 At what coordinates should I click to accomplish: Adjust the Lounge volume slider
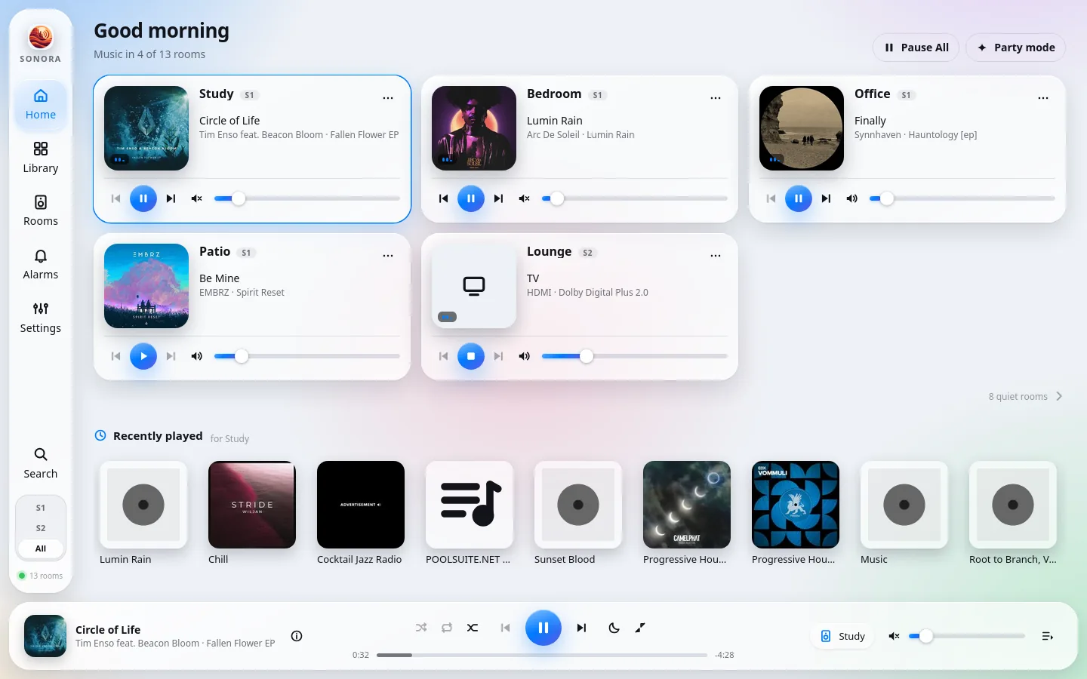pyautogui.click(x=635, y=356)
